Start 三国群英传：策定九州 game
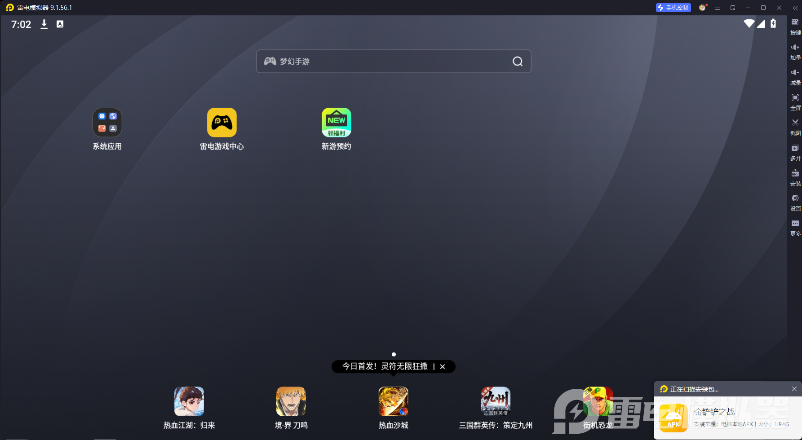This screenshot has height=440, width=802. tap(496, 408)
